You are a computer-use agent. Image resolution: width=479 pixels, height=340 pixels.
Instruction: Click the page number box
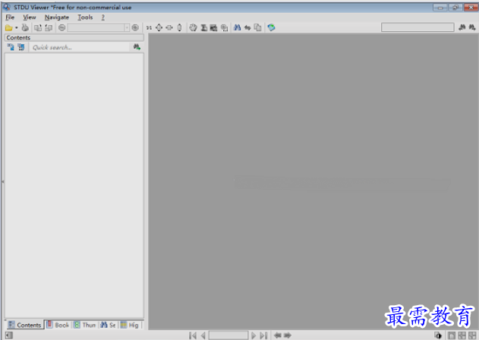pos(228,335)
